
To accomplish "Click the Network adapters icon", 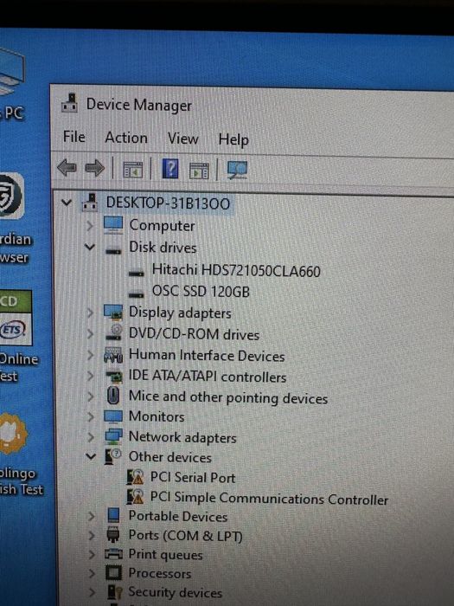I will point(114,436).
